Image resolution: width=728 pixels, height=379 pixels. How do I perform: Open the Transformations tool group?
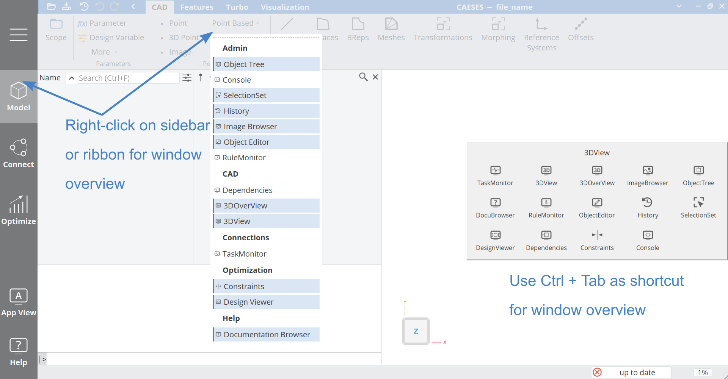443,30
